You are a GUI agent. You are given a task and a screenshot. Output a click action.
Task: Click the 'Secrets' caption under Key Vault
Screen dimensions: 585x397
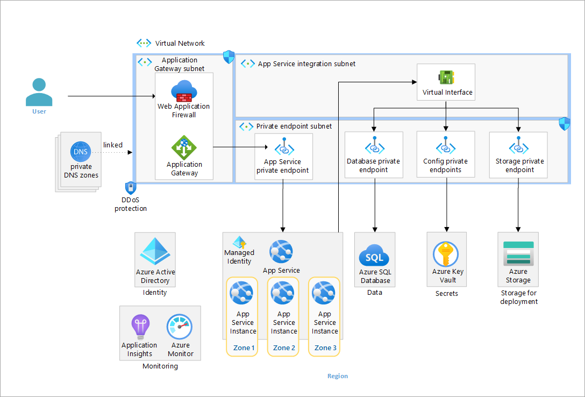[447, 294]
